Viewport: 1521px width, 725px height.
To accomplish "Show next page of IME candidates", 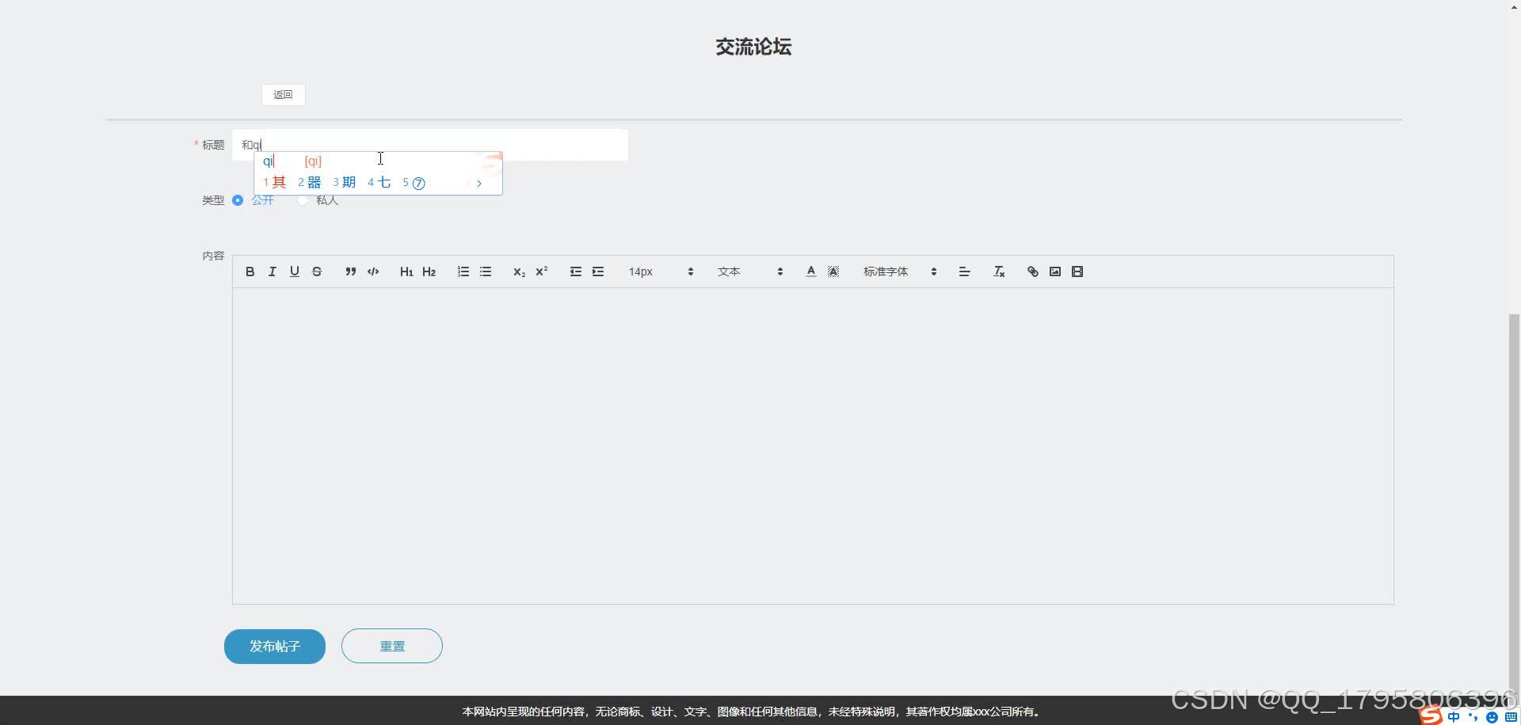I will pyautogui.click(x=479, y=183).
